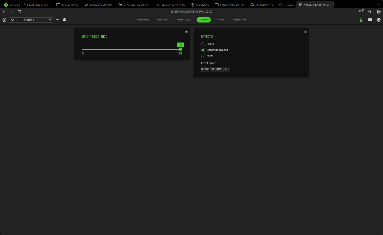Select the Wolverine V3 Pro Xbox tab

click(x=315, y=5)
